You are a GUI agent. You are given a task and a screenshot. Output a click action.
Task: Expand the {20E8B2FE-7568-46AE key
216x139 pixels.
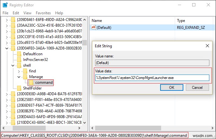coord(7,111)
